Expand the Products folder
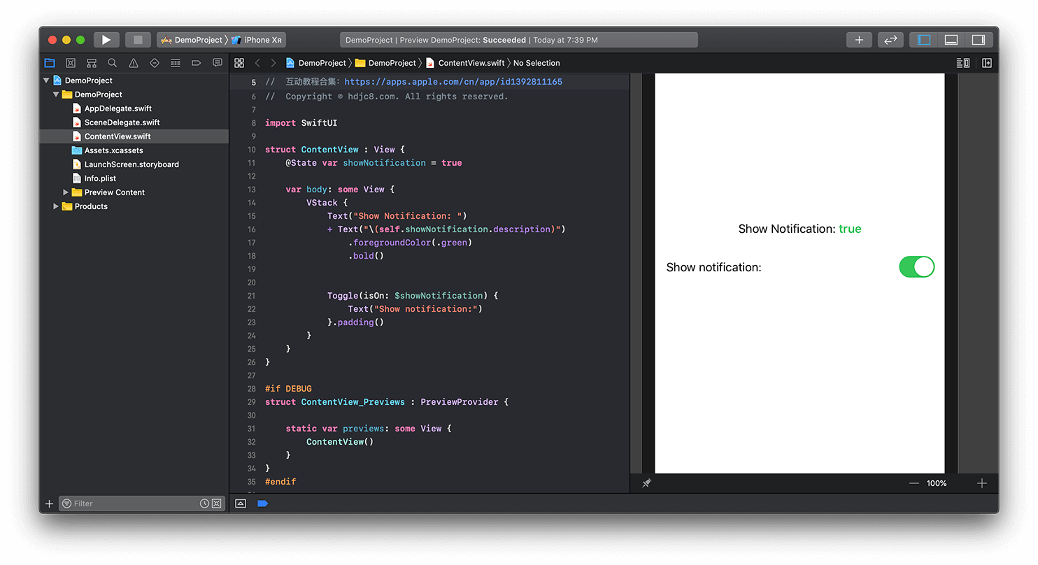This screenshot has width=1038, height=565. pos(56,206)
